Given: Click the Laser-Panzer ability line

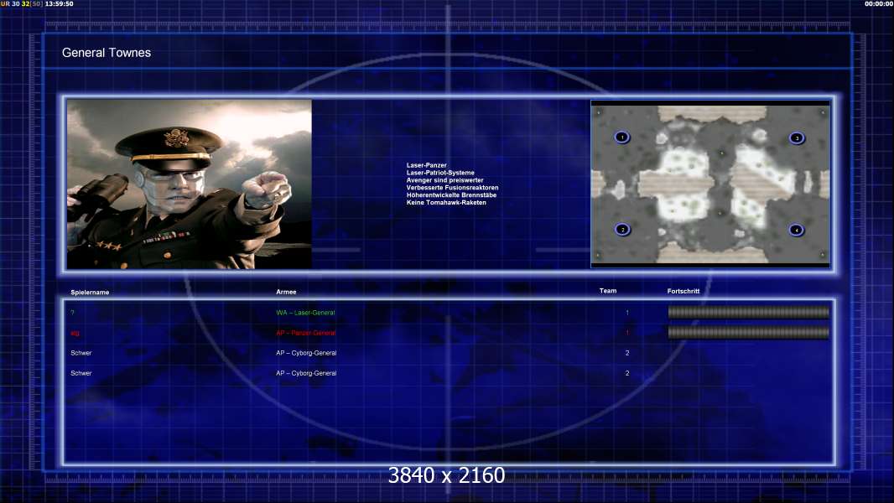Looking at the screenshot, I should 427,165.
